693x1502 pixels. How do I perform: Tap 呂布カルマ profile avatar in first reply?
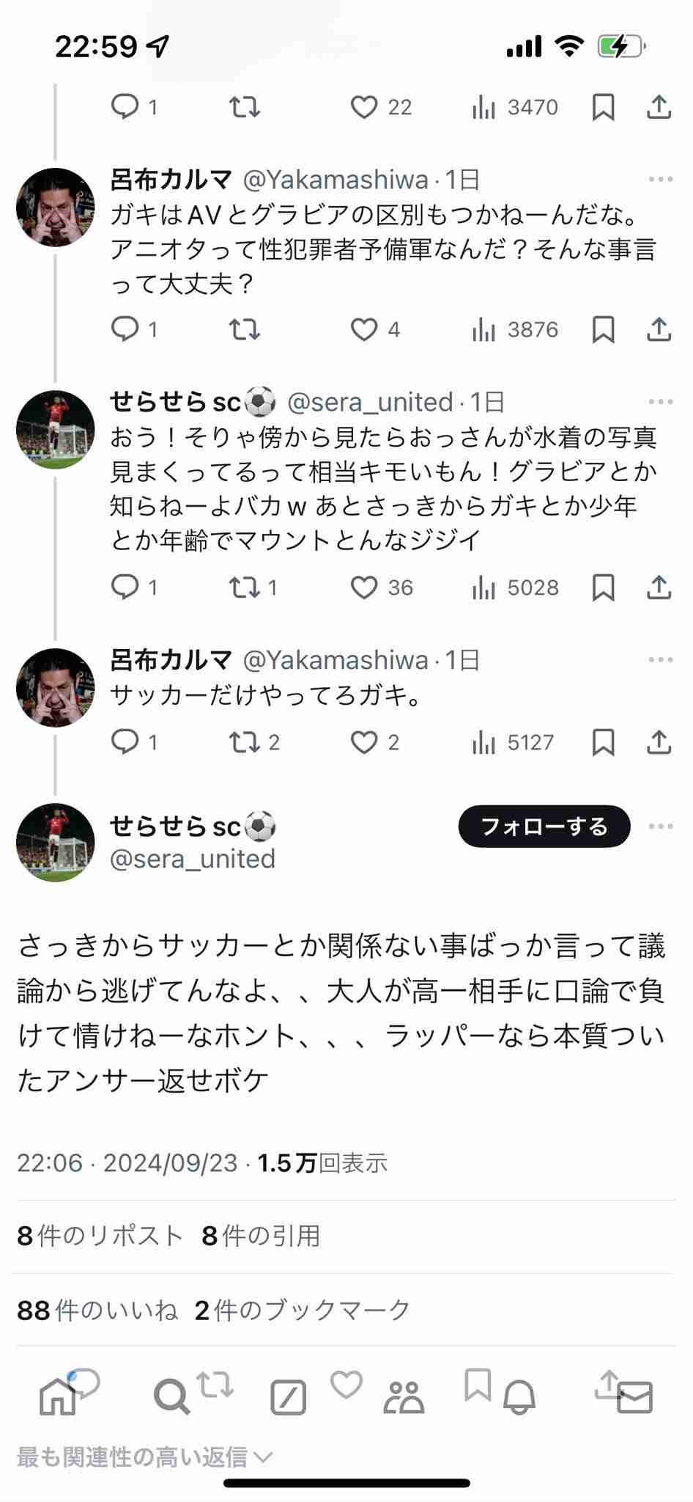tap(56, 208)
